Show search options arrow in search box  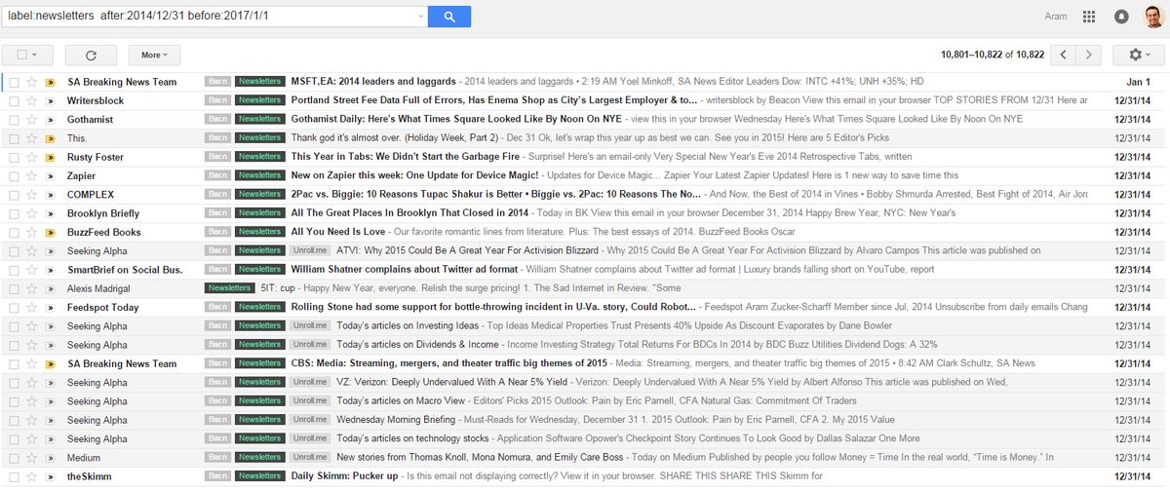[x=420, y=17]
